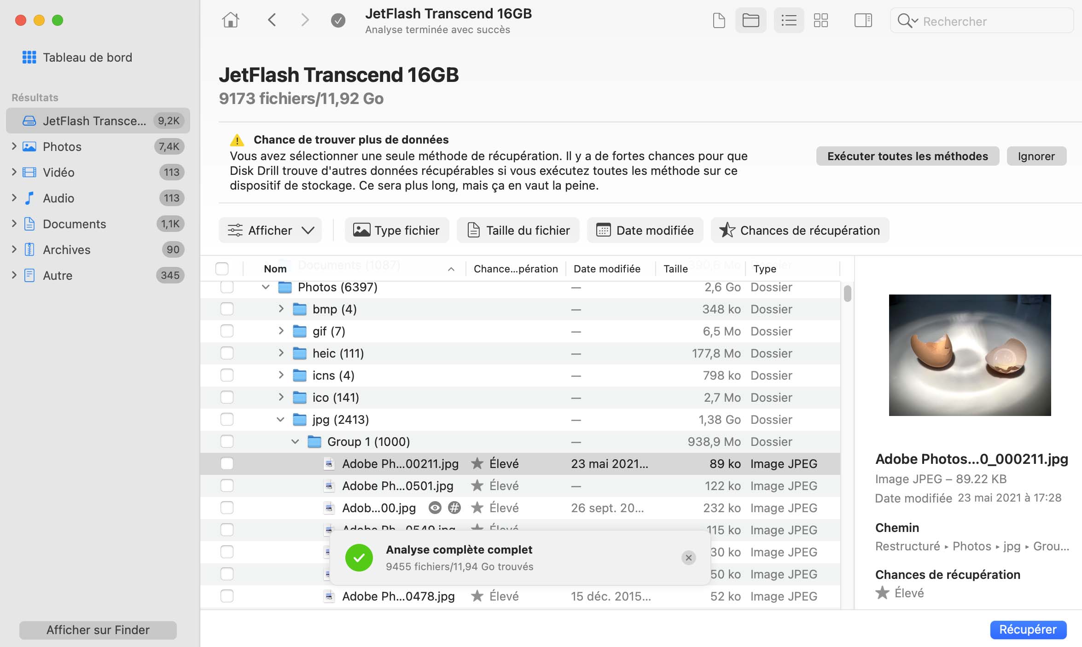Image resolution: width=1082 pixels, height=647 pixels.
Task: Click the Adobe Ph...0501.jpg file icon
Action: [x=329, y=485]
